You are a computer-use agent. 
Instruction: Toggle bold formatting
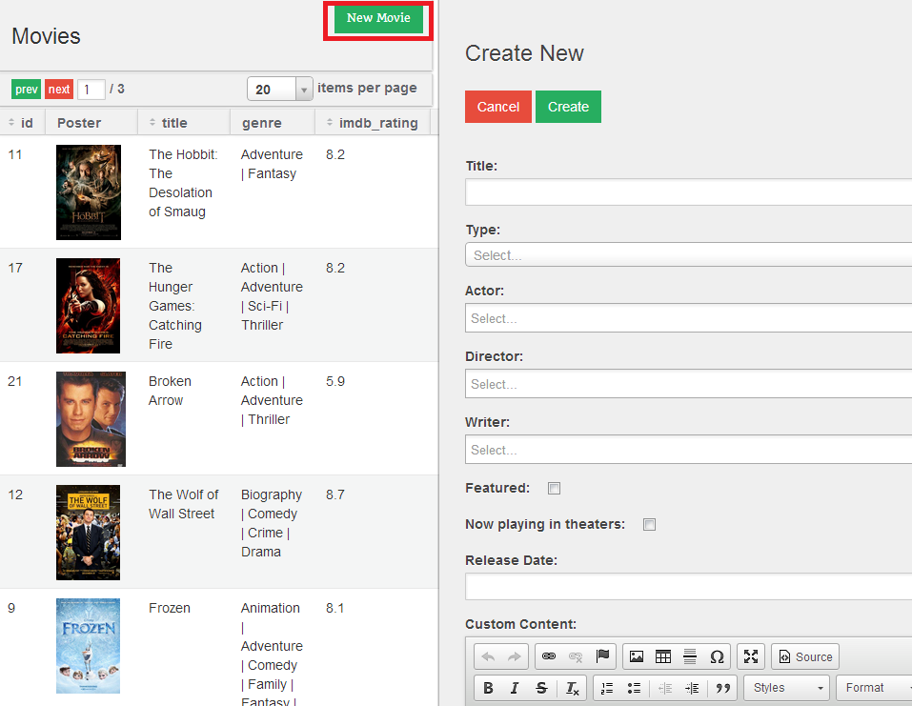[488, 688]
